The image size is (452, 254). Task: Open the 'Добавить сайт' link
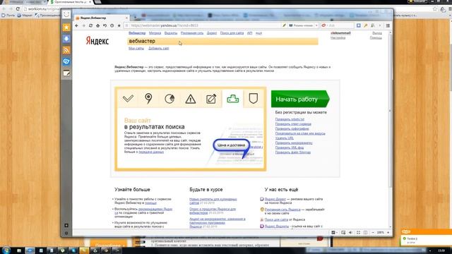[158, 49]
